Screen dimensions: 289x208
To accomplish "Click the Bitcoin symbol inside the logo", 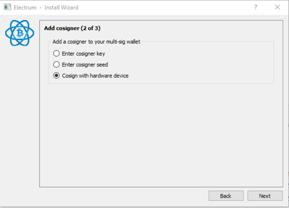I will point(20,33).
